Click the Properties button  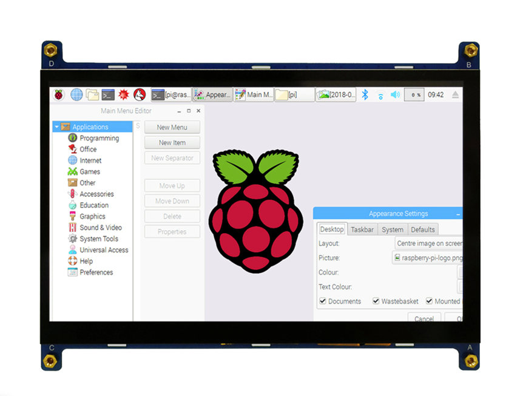[x=172, y=232]
